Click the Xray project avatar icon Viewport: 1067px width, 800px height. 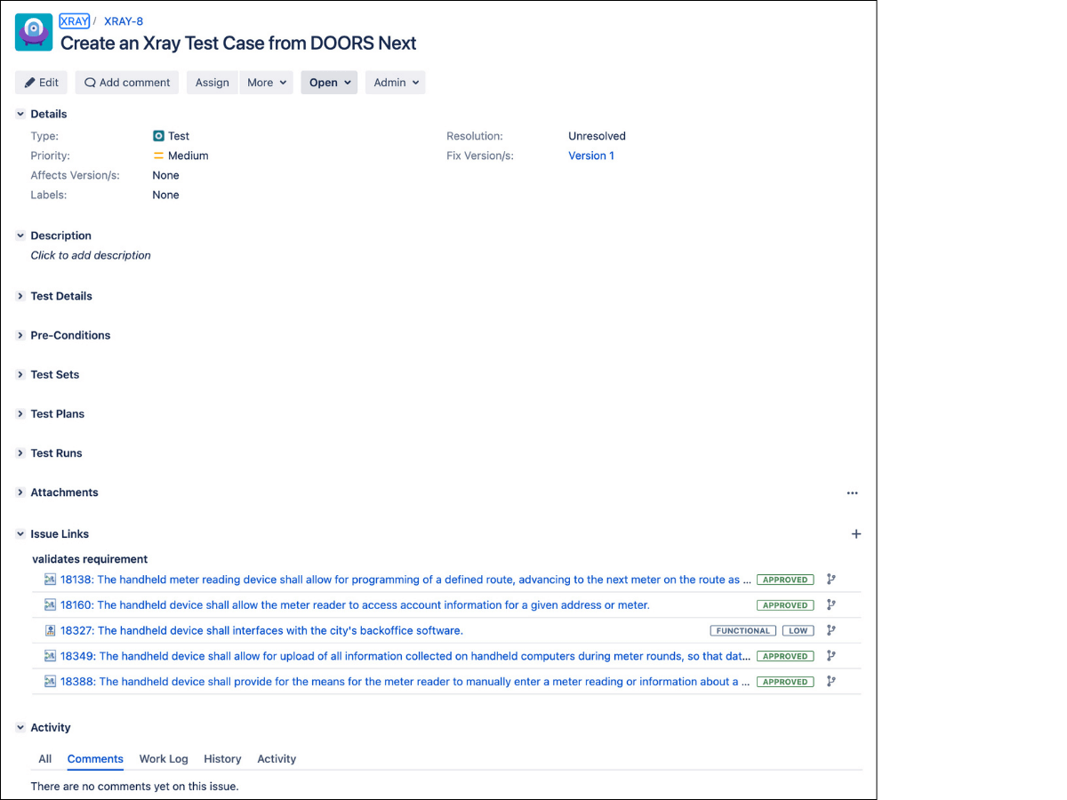[34, 32]
